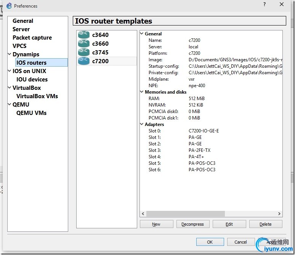
Task: Click the scroll left arrow in details
Action: point(143,214)
